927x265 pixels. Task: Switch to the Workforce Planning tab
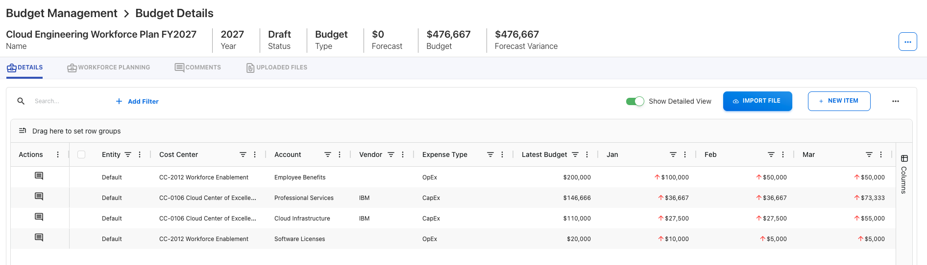(109, 67)
